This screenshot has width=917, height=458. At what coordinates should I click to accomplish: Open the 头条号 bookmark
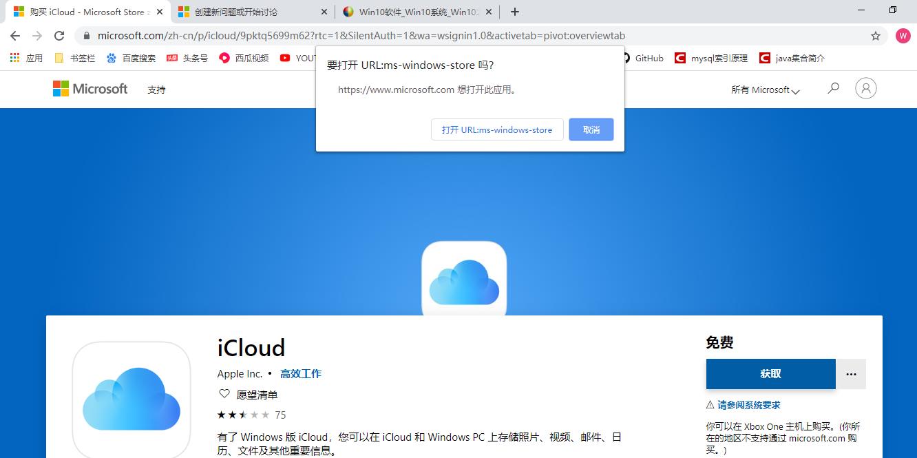coord(187,58)
